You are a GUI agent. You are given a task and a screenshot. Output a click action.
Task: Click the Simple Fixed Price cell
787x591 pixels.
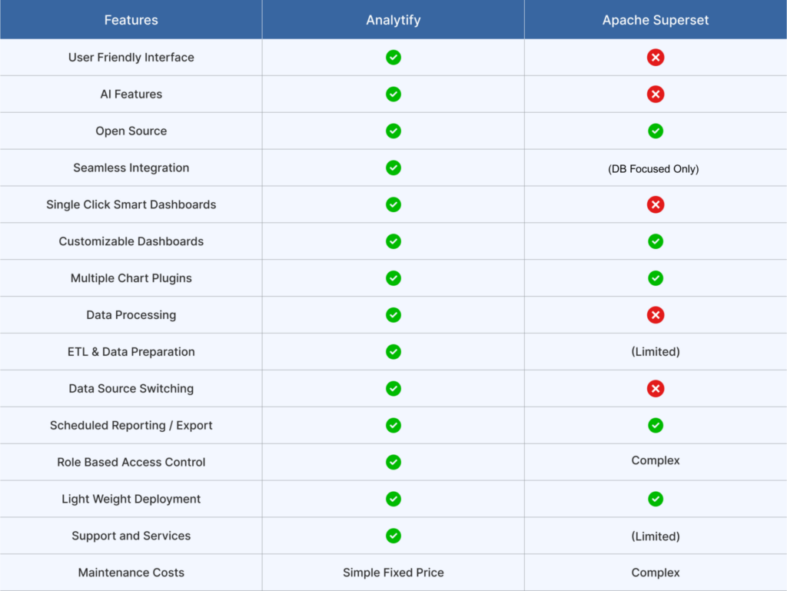393,573
